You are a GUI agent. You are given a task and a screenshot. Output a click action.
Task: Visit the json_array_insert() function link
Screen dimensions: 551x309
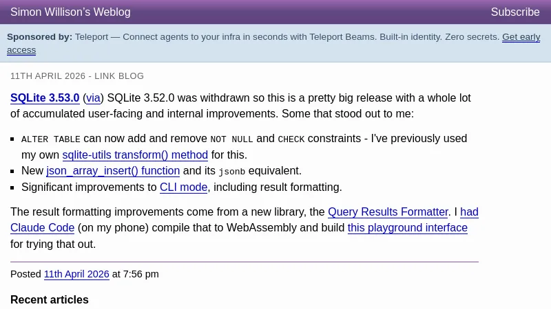point(113,171)
